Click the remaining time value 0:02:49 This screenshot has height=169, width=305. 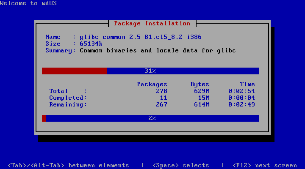coord(241,105)
